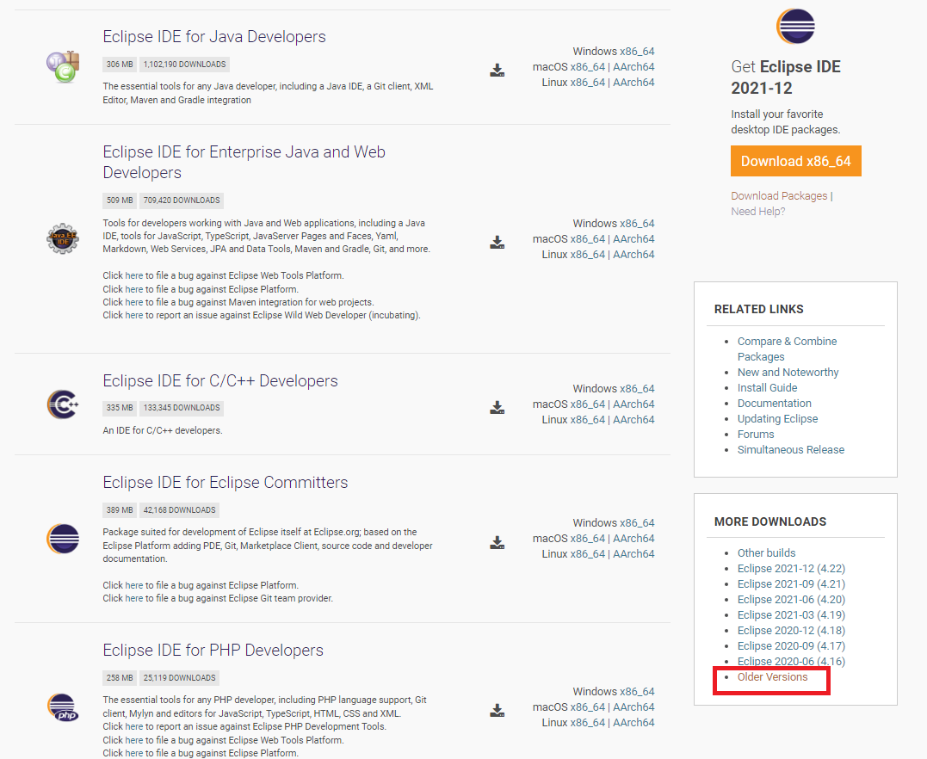Click the 389 MB size badge
This screenshot has height=759, width=927.
click(x=120, y=510)
